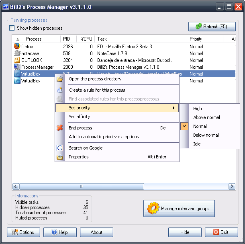245x244 pixels.
Task: Click the red X icon beside End process
Action: click(60, 128)
